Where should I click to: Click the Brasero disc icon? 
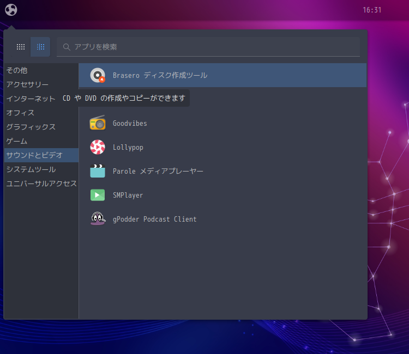(98, 75)
